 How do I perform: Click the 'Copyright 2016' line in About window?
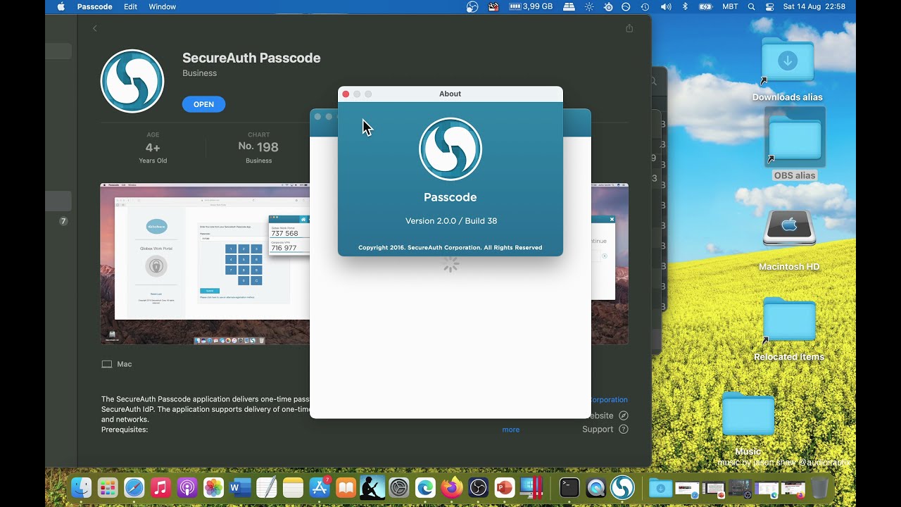point(450,248)
